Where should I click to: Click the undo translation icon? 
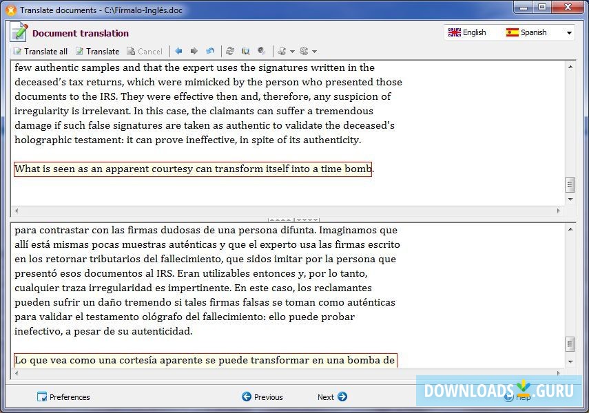210,51
